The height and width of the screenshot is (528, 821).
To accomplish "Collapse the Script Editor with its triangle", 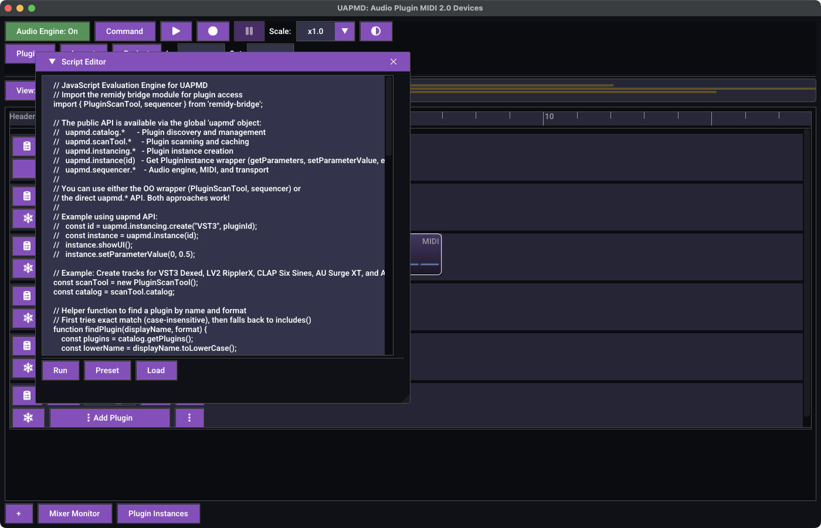I will point(52,62).
